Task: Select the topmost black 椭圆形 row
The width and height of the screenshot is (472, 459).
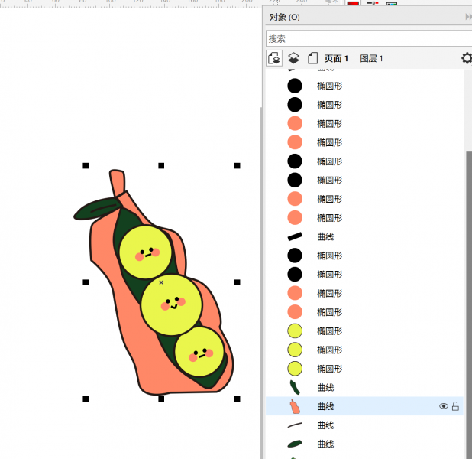Action: tap(364, 86)
